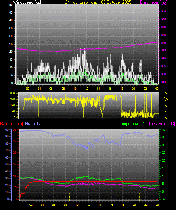Click the "S" compass letter beside wind direction graph
Viewport: 176px width, 210px height.
point(165,106)
